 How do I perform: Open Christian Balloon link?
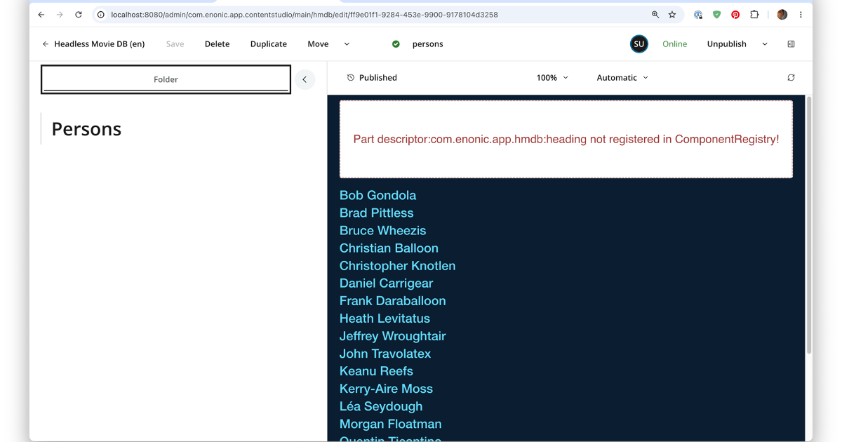coord(389,248)
